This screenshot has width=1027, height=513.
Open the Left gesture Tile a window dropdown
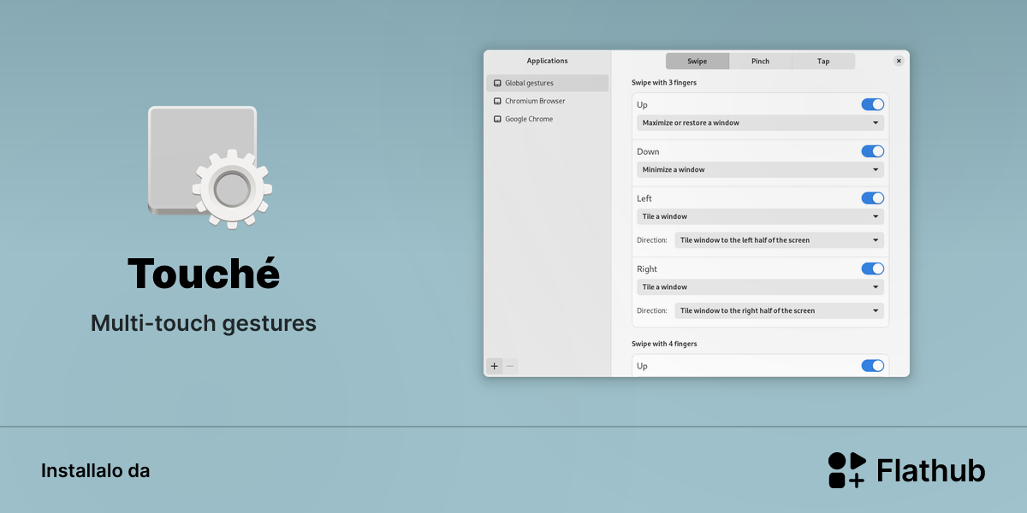[x=761, y=217]
